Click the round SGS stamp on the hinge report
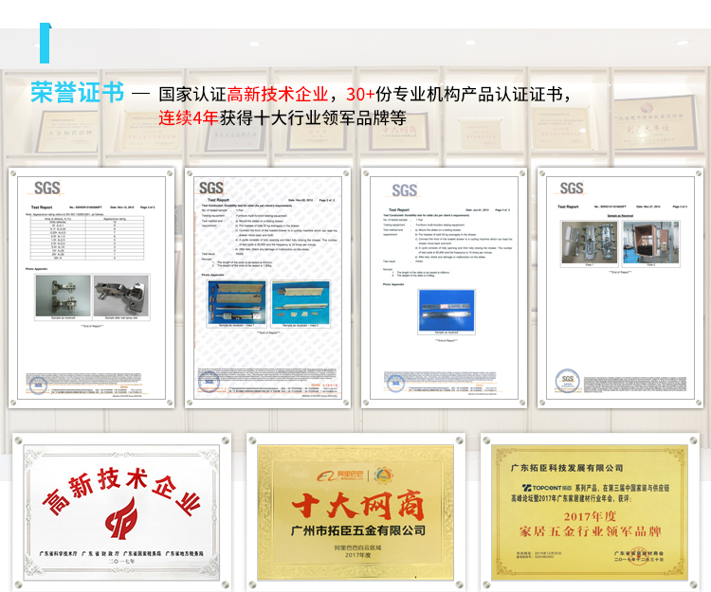Image resolution: width=711 pixels, height=592 pixels. click(38, 385)
